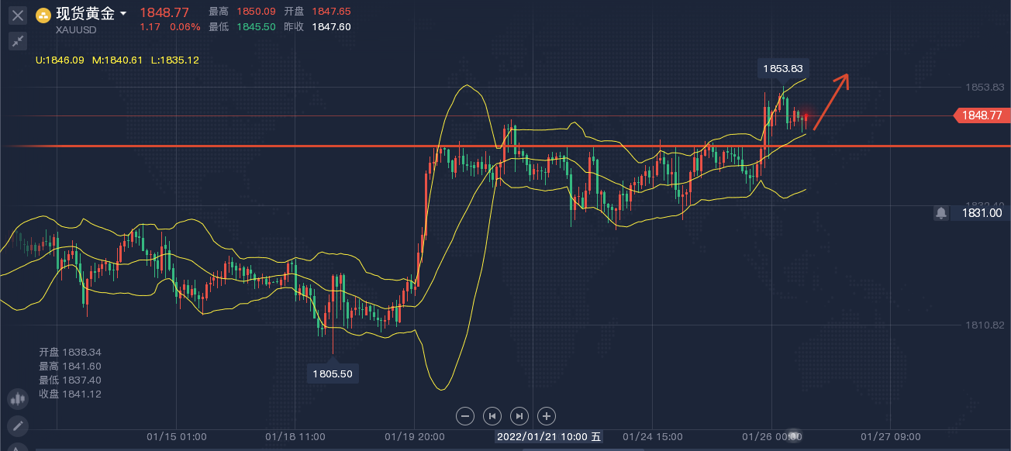Click the 最高 1841.60 candle info line

(70, 366)
